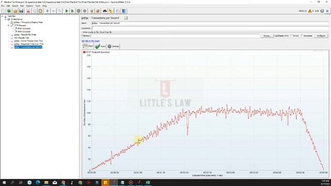The image size is (331, 186).
Task: Open File Explorer from the taskbar
Action: pos(46,182)
